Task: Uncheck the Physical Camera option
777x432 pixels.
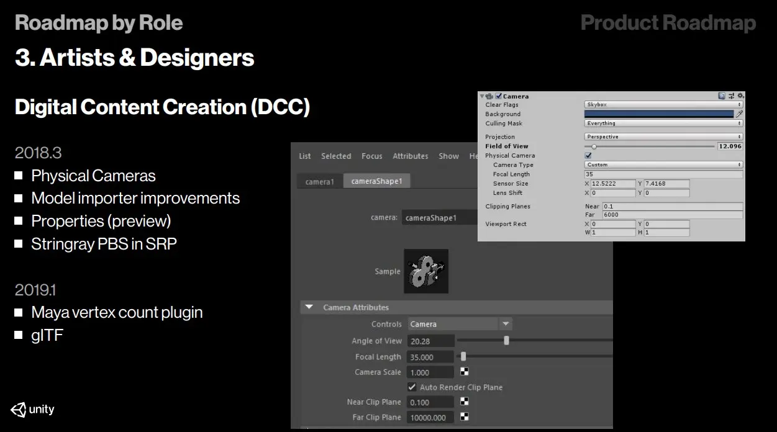Action: [588, 155]
